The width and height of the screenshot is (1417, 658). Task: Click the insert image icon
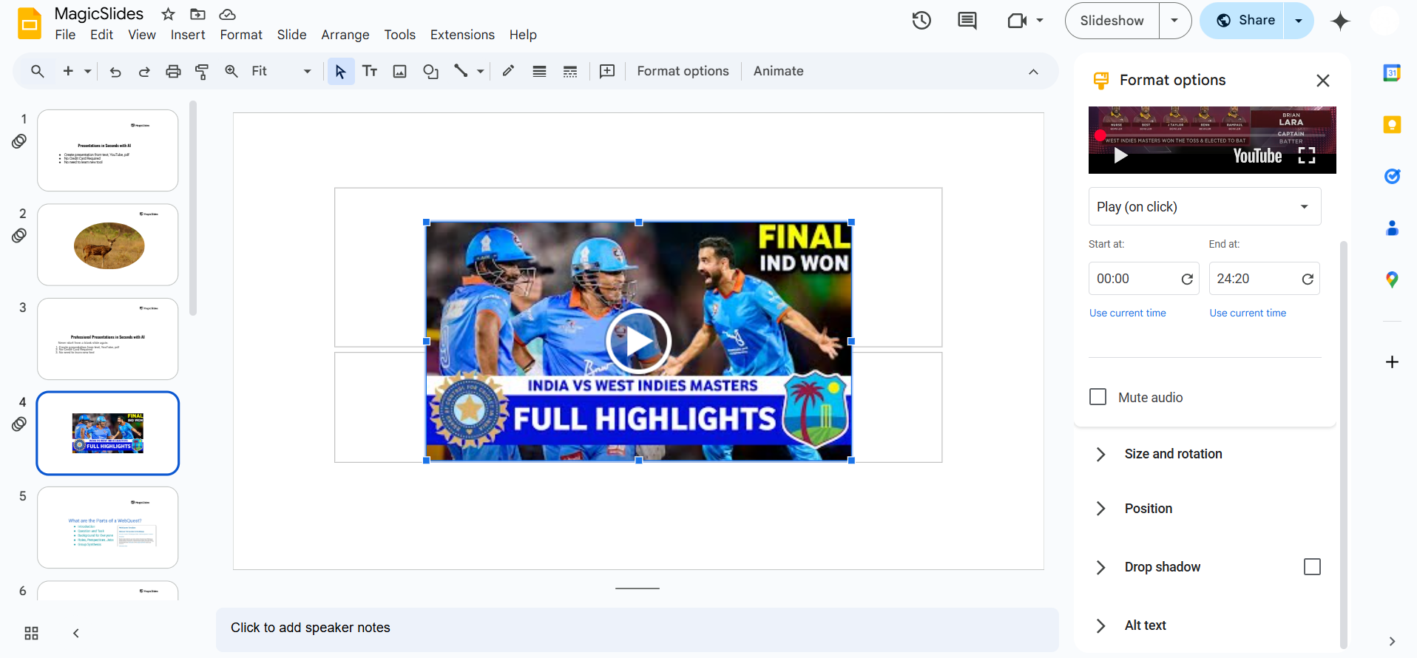(x=400, y=72)
